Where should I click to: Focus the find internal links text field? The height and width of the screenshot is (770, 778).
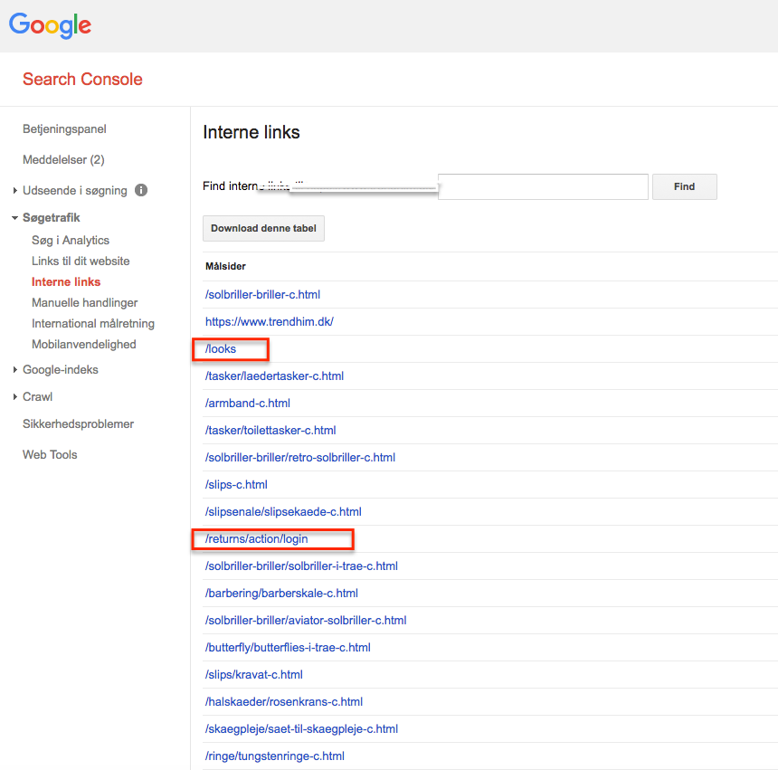pos(543,186)
